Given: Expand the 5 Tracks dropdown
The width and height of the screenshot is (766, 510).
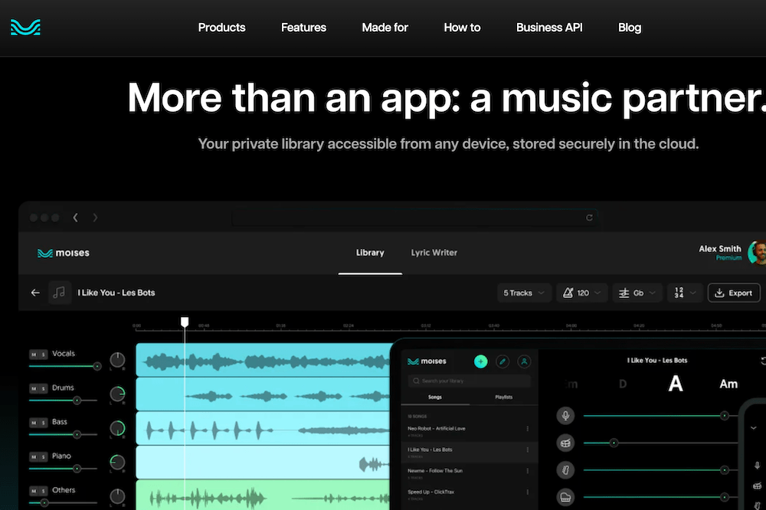Looking at the screenshot, I should pyautogui.click(x=524, y=293).
